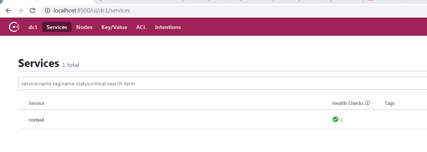Click the Service column header

37,103
